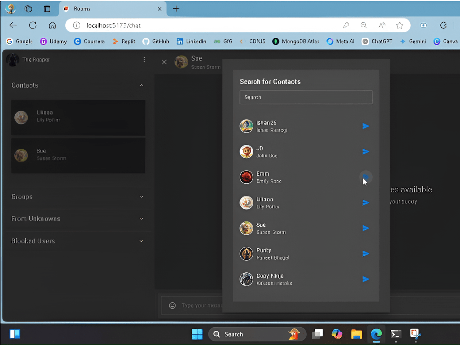Open Ishan26's avatar in search results
Viewport: 460px width, 345px height.
tap(246, 126)
